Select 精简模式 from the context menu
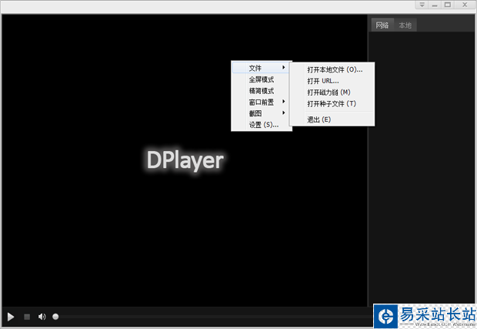477x329 pixels. click(262, 91)
